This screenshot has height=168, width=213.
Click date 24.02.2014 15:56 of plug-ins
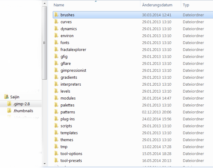pos(157,119)
